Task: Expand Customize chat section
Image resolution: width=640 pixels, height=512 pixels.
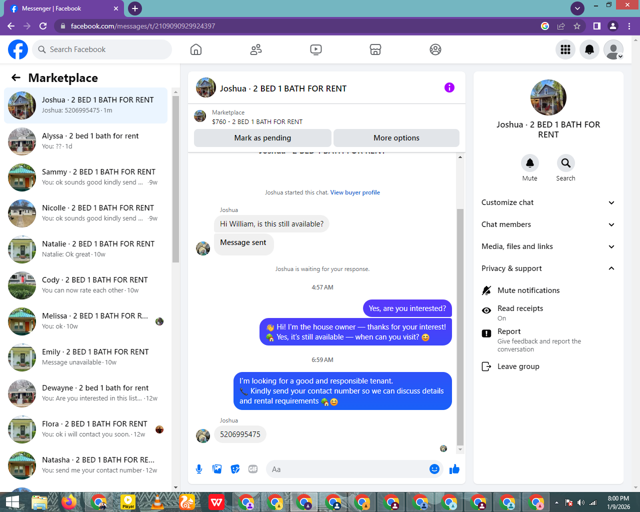Action: click(548, 202)
